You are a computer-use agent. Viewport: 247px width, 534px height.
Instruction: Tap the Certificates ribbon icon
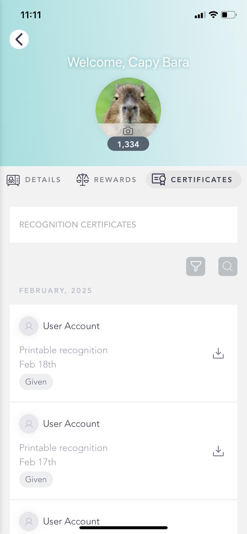(159, 180)
